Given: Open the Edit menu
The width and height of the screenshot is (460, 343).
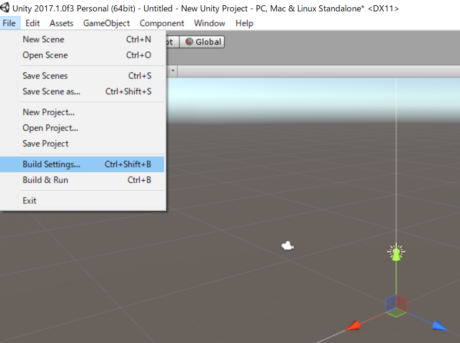Looking at the screenshot, I should [x=32, y=23].
